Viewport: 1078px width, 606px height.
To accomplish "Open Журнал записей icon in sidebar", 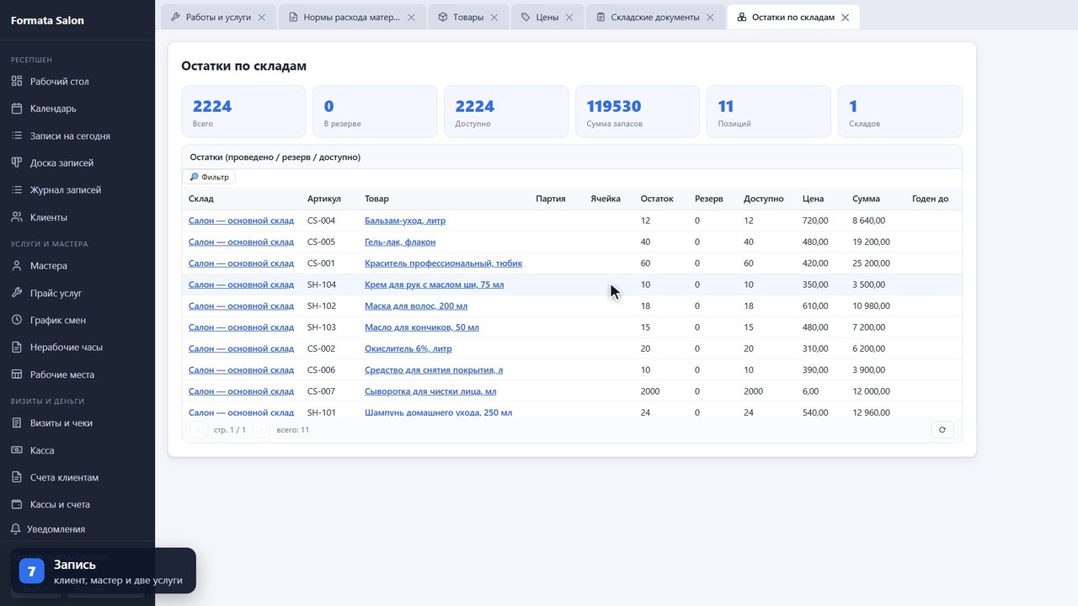I will 16,190.
